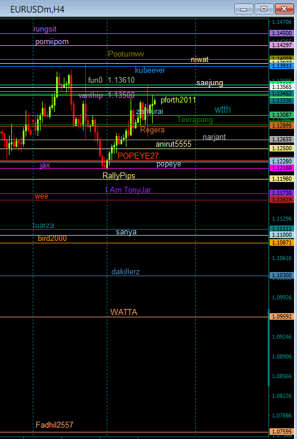Click the 1.11000 price tag
The height and width of the screenshot is (439, 297).
(281, 235)
